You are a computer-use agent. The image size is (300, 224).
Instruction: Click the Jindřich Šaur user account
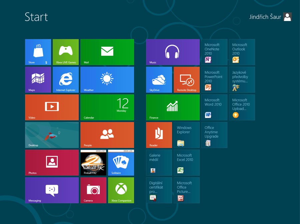pyautogui.click(x=270, y=17)
